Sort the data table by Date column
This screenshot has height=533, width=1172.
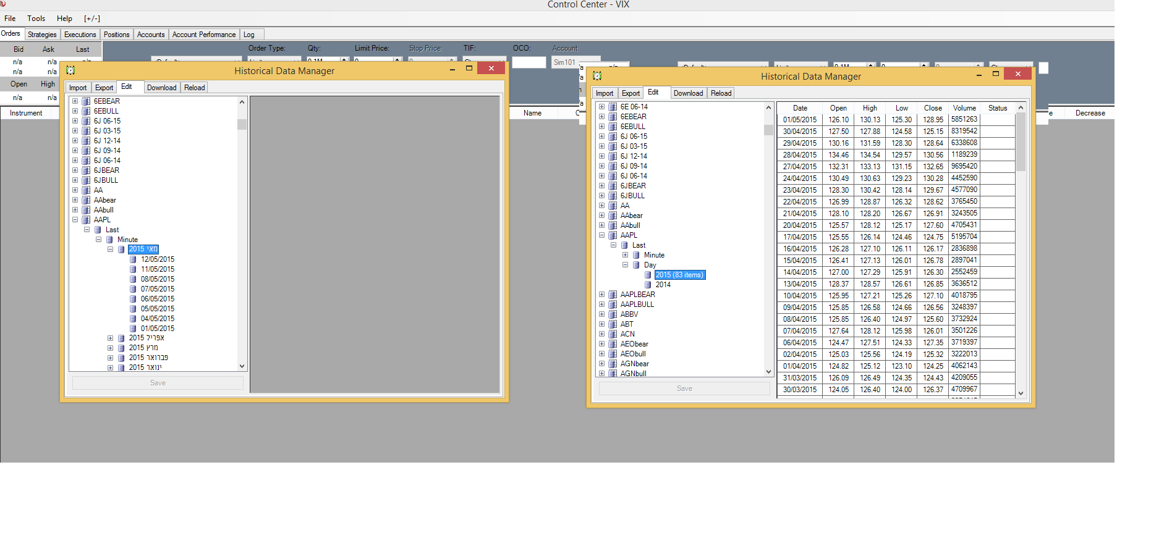[800, 108]
